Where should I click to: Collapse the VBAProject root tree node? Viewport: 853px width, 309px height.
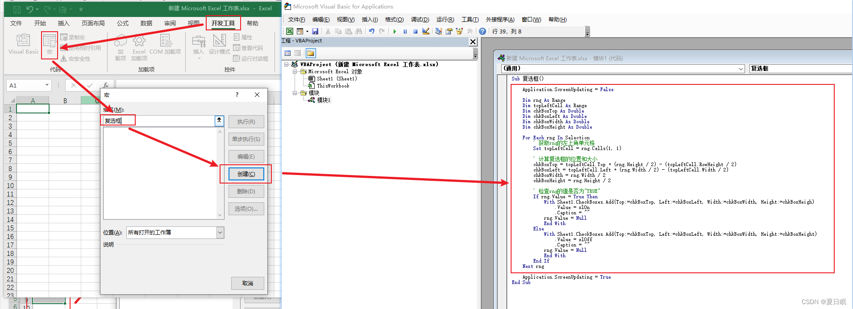[286, 64]
